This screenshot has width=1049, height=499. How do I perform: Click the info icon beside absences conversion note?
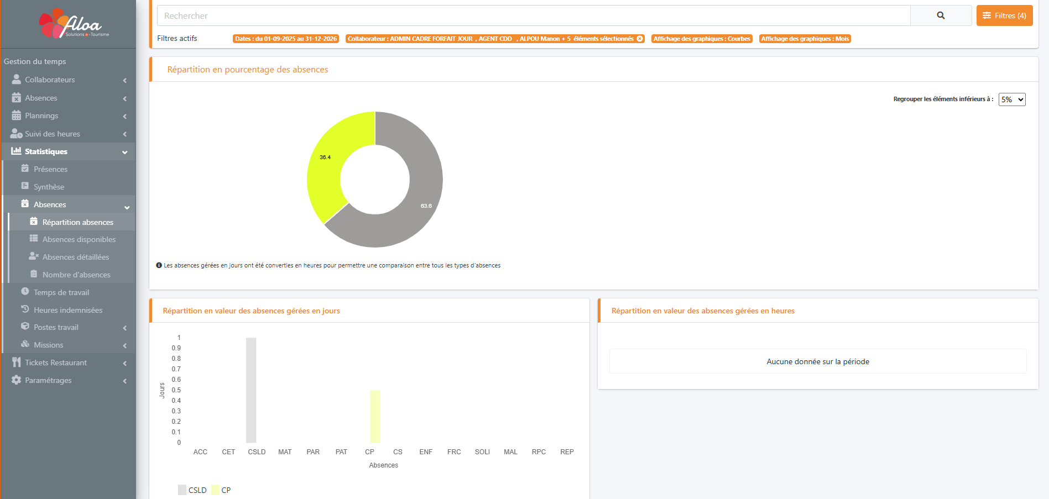[159, 265]
